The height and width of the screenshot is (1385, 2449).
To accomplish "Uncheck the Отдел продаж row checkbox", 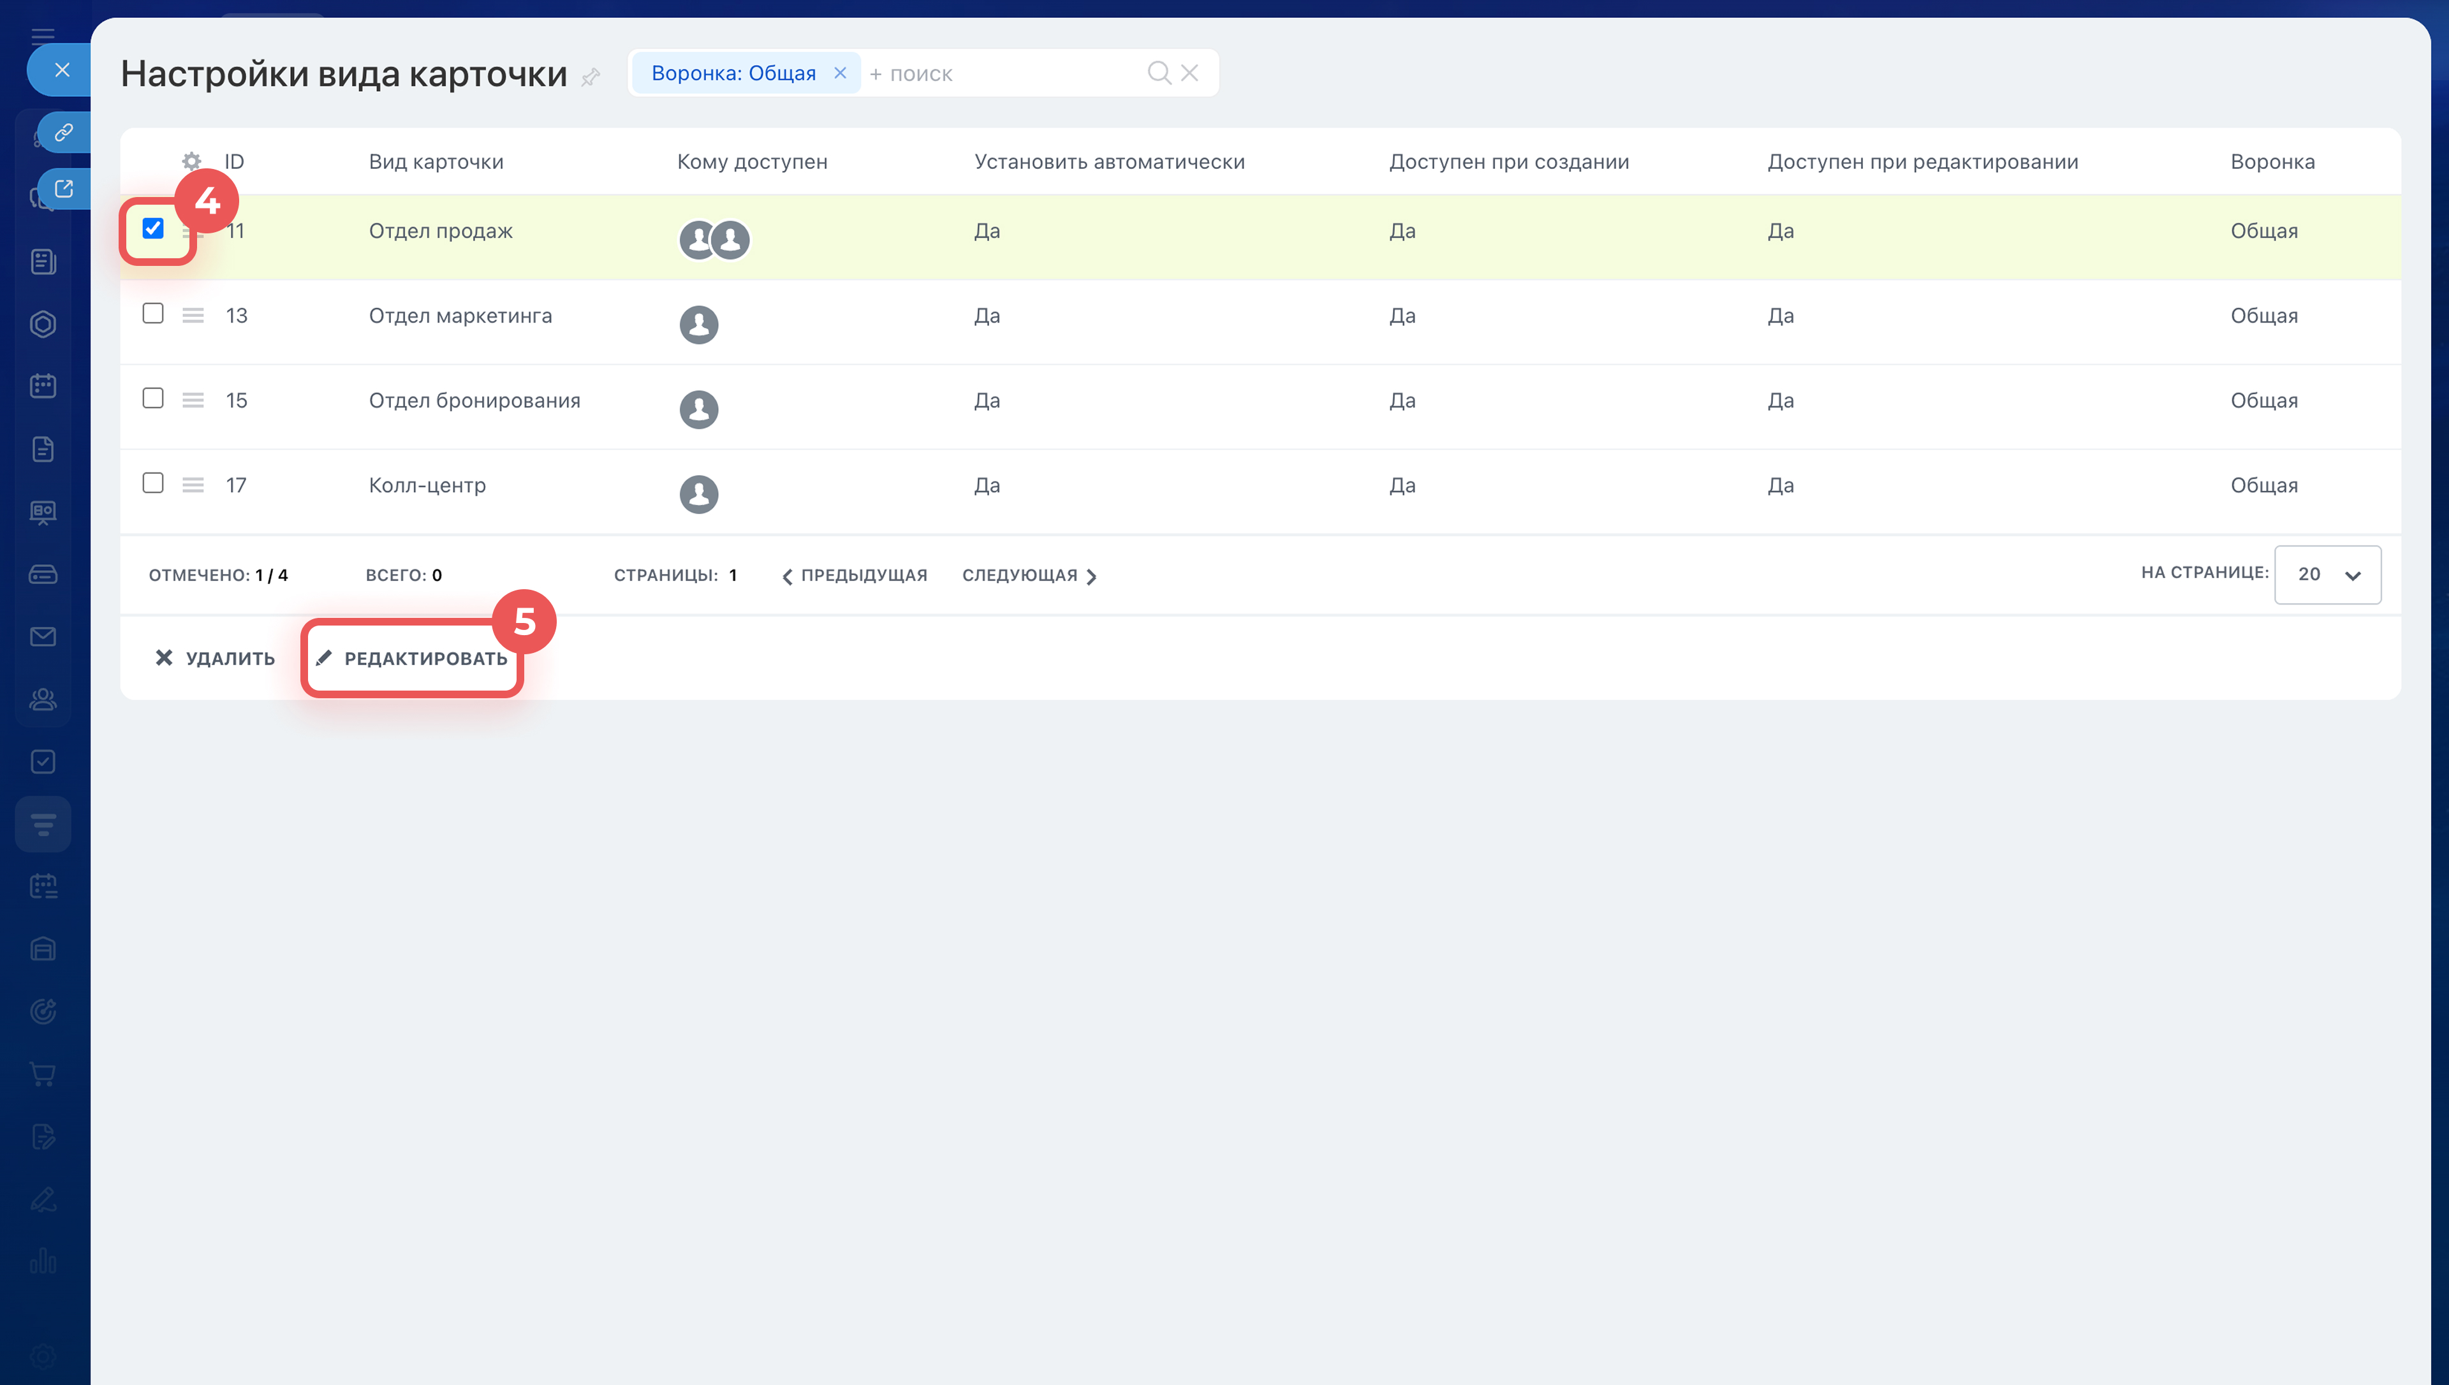I will pos(152,228).
